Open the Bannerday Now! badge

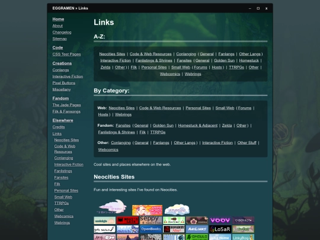click(x=174, y=229)
